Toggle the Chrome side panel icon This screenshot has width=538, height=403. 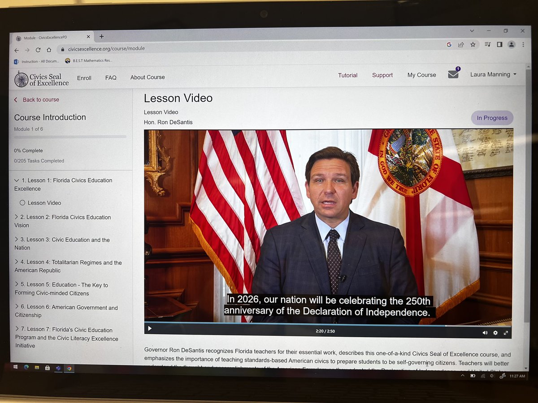pyautogui.click(x=499, y=44)
